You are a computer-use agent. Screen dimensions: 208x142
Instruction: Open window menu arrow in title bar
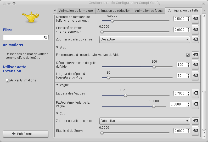tap(204, 3)
